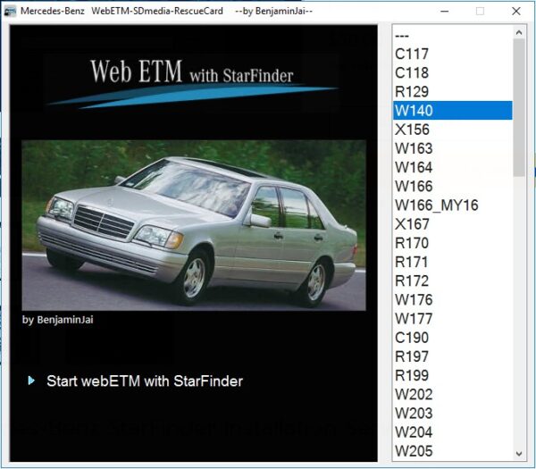Select the W166_MY16 entry
536x469 pixels.
pos(453,205)
